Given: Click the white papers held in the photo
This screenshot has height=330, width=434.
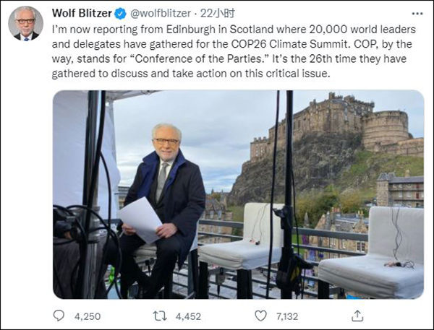Looking at the screenshot, I should (140, 220).
